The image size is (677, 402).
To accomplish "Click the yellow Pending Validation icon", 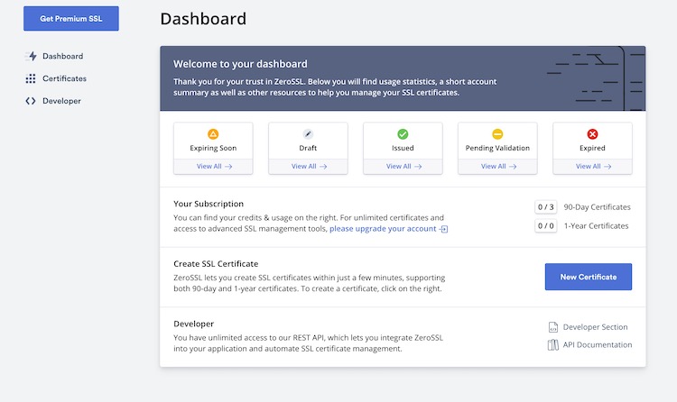I will tap(497, 134).
